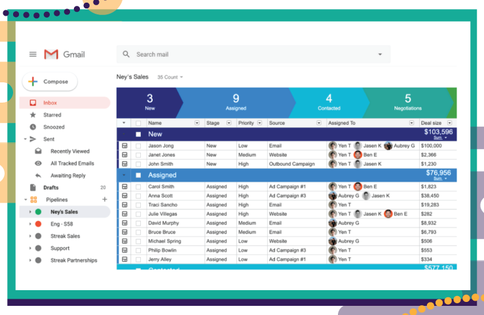Image resolution: width=484 pixels, height=315 pixels.
Task: Collapse the Assigned group arrow
Action: point(124,175)
